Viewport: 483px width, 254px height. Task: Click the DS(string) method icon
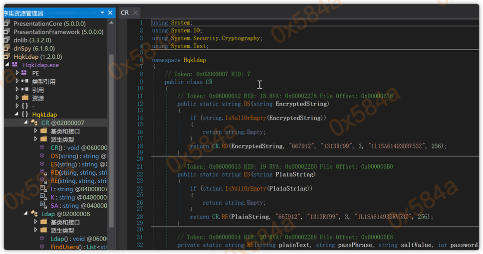pyautogui.click(x=43, y=156)
